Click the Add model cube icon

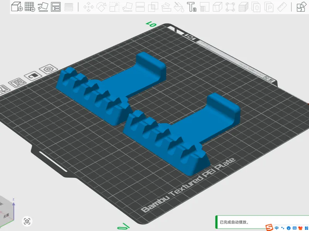point(17,7)
